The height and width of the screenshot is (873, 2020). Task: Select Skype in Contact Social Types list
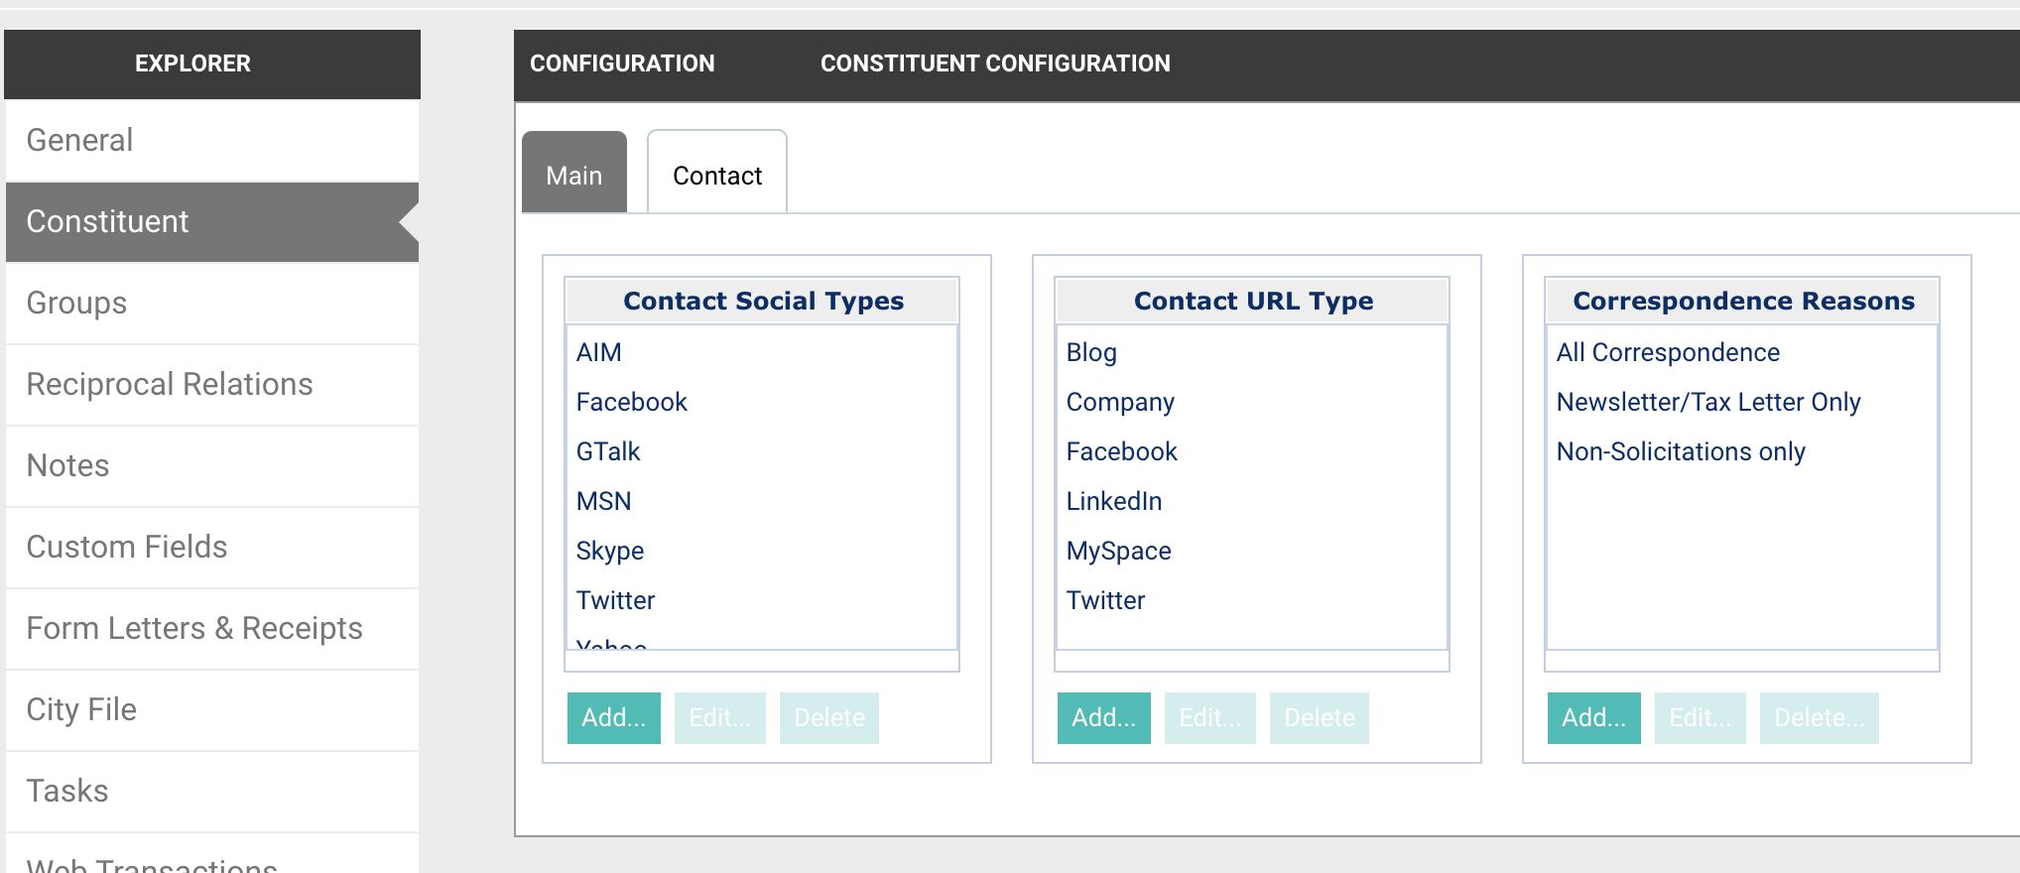[x=609, y=551]
